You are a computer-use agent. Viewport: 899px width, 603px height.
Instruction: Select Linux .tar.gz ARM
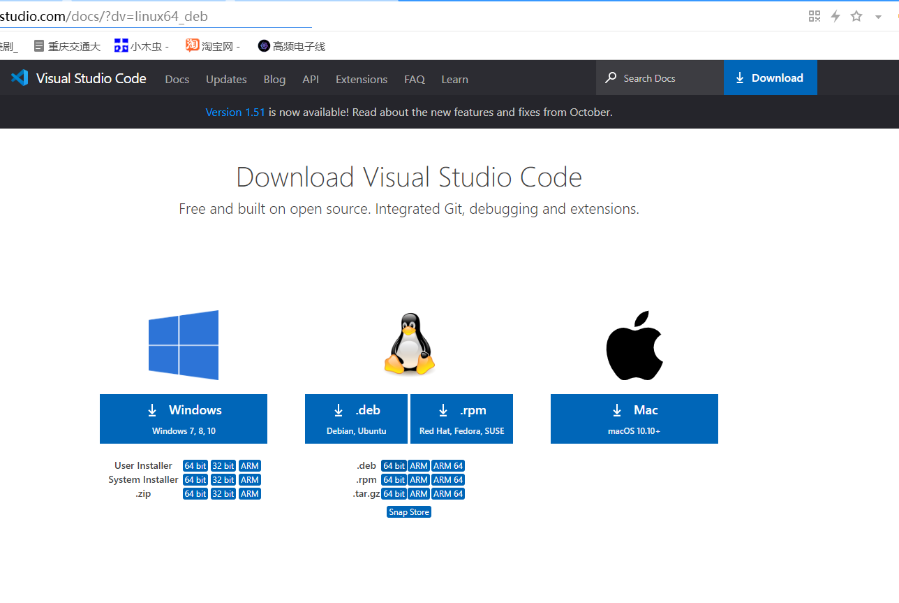[x=419, y=493]
